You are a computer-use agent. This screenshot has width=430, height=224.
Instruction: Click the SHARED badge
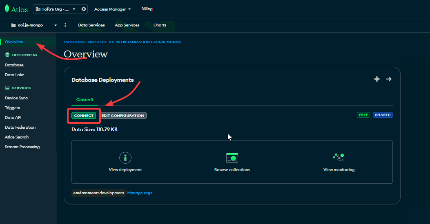click(383, 115)
